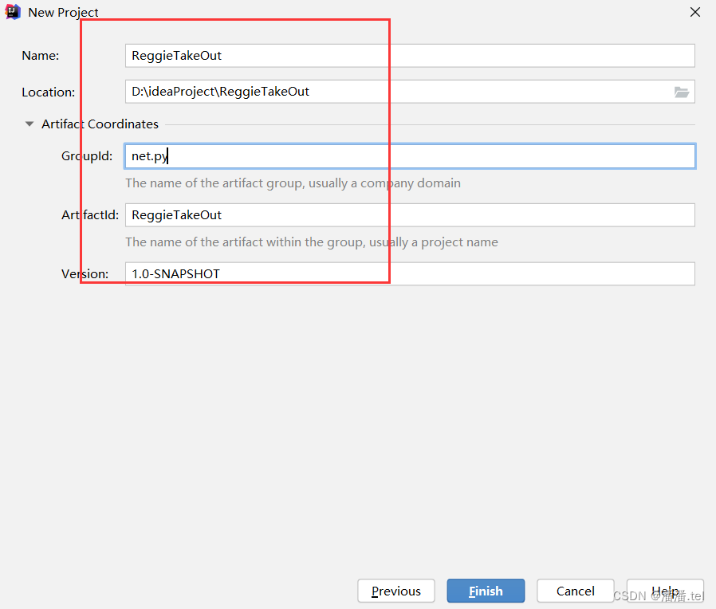Click the folder browse icon in Location field
This screenshot has height=609, width=716.
[681, 92]
